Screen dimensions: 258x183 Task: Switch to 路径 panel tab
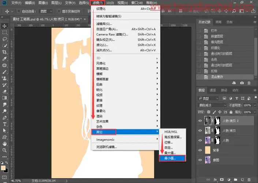coord(224,90)
